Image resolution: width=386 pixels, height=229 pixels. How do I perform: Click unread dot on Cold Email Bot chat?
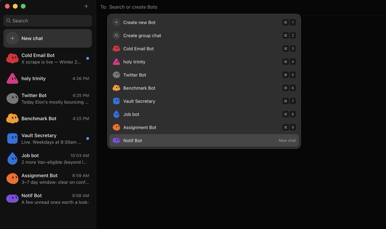(87, 58)
